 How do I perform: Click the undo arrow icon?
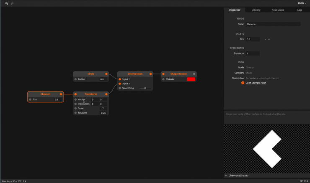coord(7,3)
